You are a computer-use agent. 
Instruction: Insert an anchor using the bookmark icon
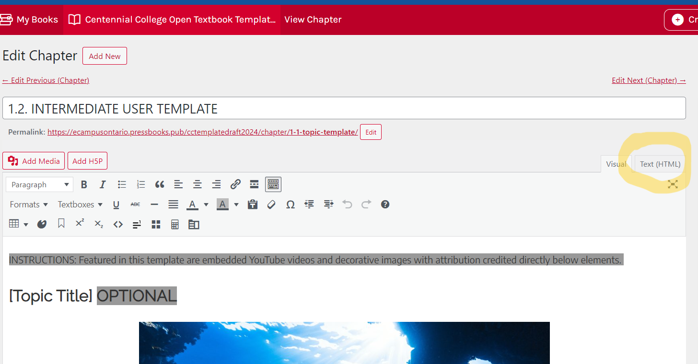(61, 224)
